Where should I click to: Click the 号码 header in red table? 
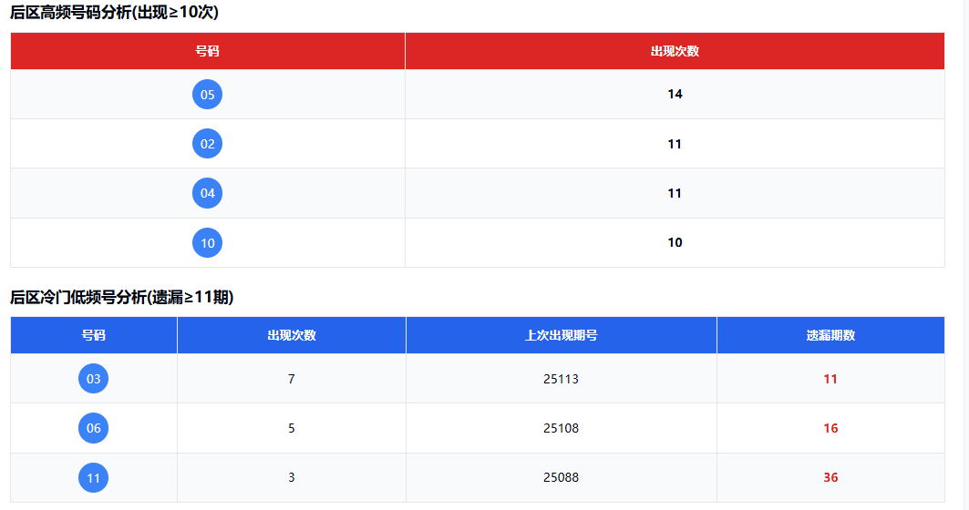[x=207, y=51]
